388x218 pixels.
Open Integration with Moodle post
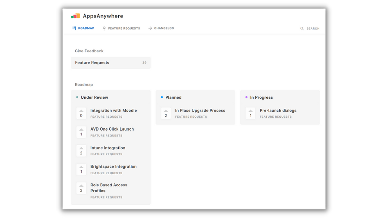point(113,110)
